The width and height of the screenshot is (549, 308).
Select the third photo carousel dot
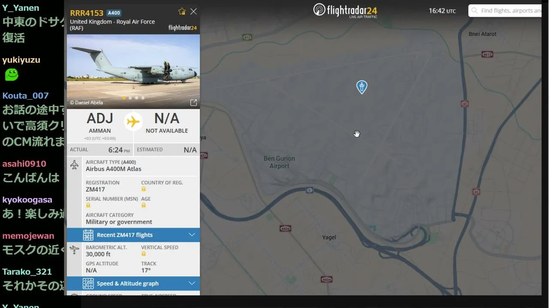pyautogui.click(x=136, y=98)
